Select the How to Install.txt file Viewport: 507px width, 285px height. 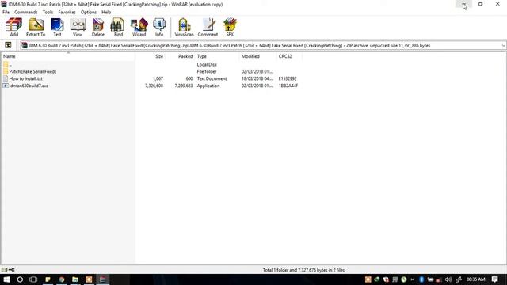point(25,78)
